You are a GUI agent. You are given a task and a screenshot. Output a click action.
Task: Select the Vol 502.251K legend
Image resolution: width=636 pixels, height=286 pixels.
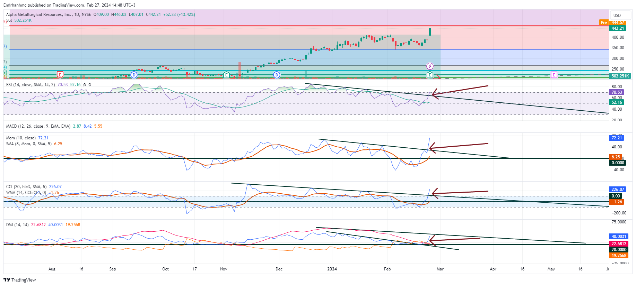[19, 20]
